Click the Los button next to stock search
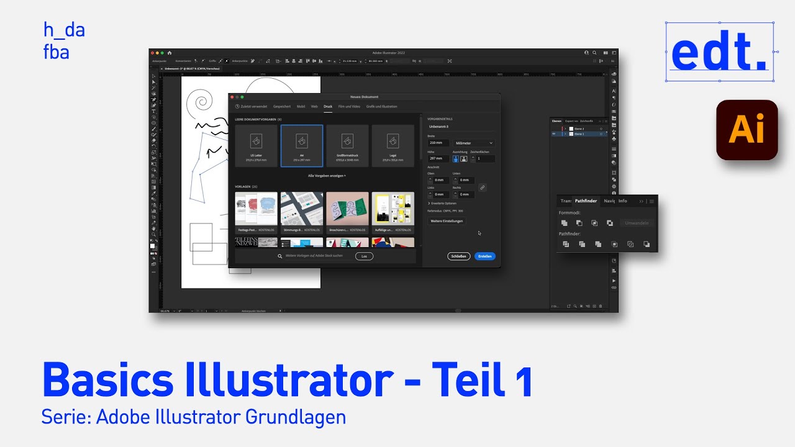Image resolution: width=795 pixels, height=447 pixels. pos(364,256)
